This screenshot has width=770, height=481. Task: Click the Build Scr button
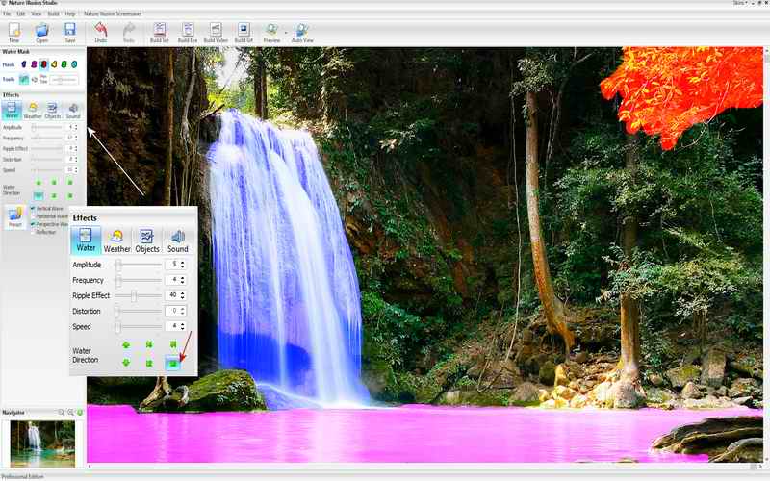pyautogui.click(x=160, y=33)
